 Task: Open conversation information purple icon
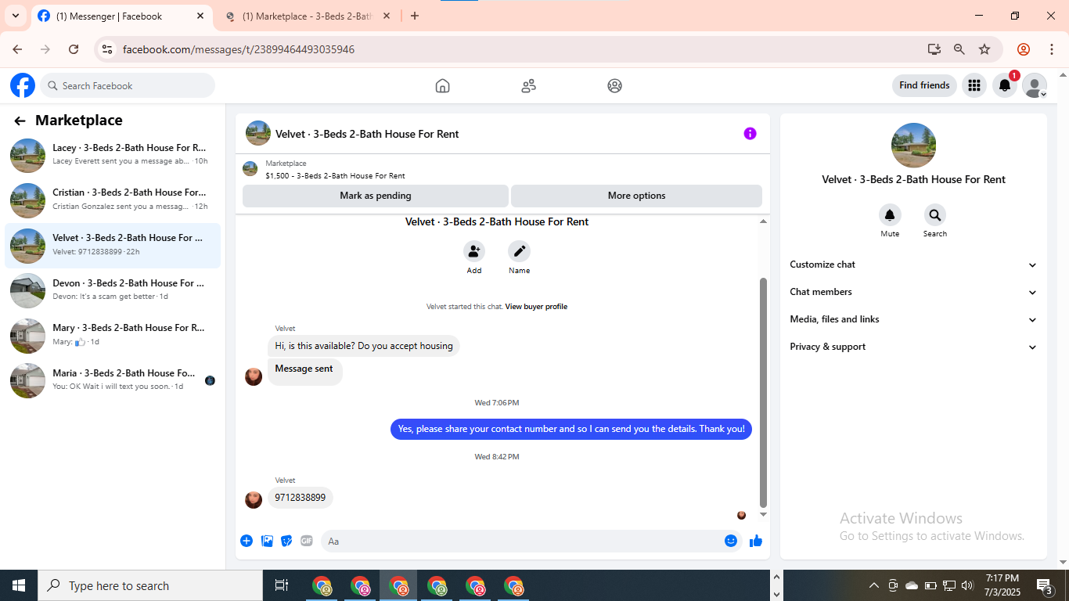[x=750, y=134]
